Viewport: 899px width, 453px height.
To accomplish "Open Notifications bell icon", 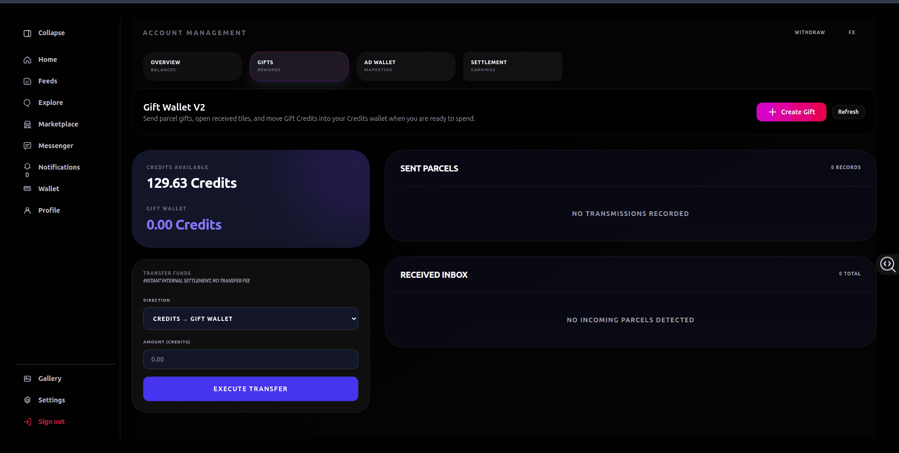I will click(27, 167).
